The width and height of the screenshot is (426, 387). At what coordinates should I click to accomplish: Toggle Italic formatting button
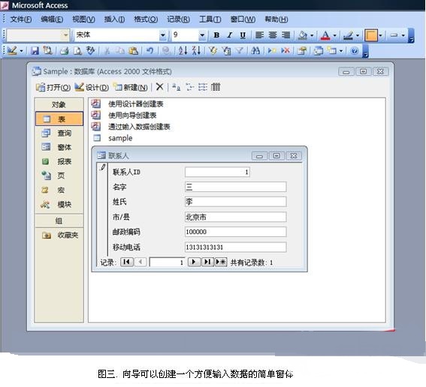tap(230, 35)
